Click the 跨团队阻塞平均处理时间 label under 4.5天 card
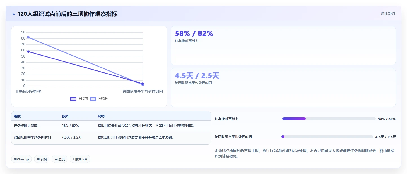The image size is (407, 174). [193, 83]
